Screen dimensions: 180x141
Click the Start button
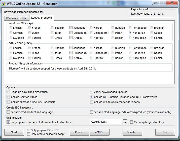point(14,132)
